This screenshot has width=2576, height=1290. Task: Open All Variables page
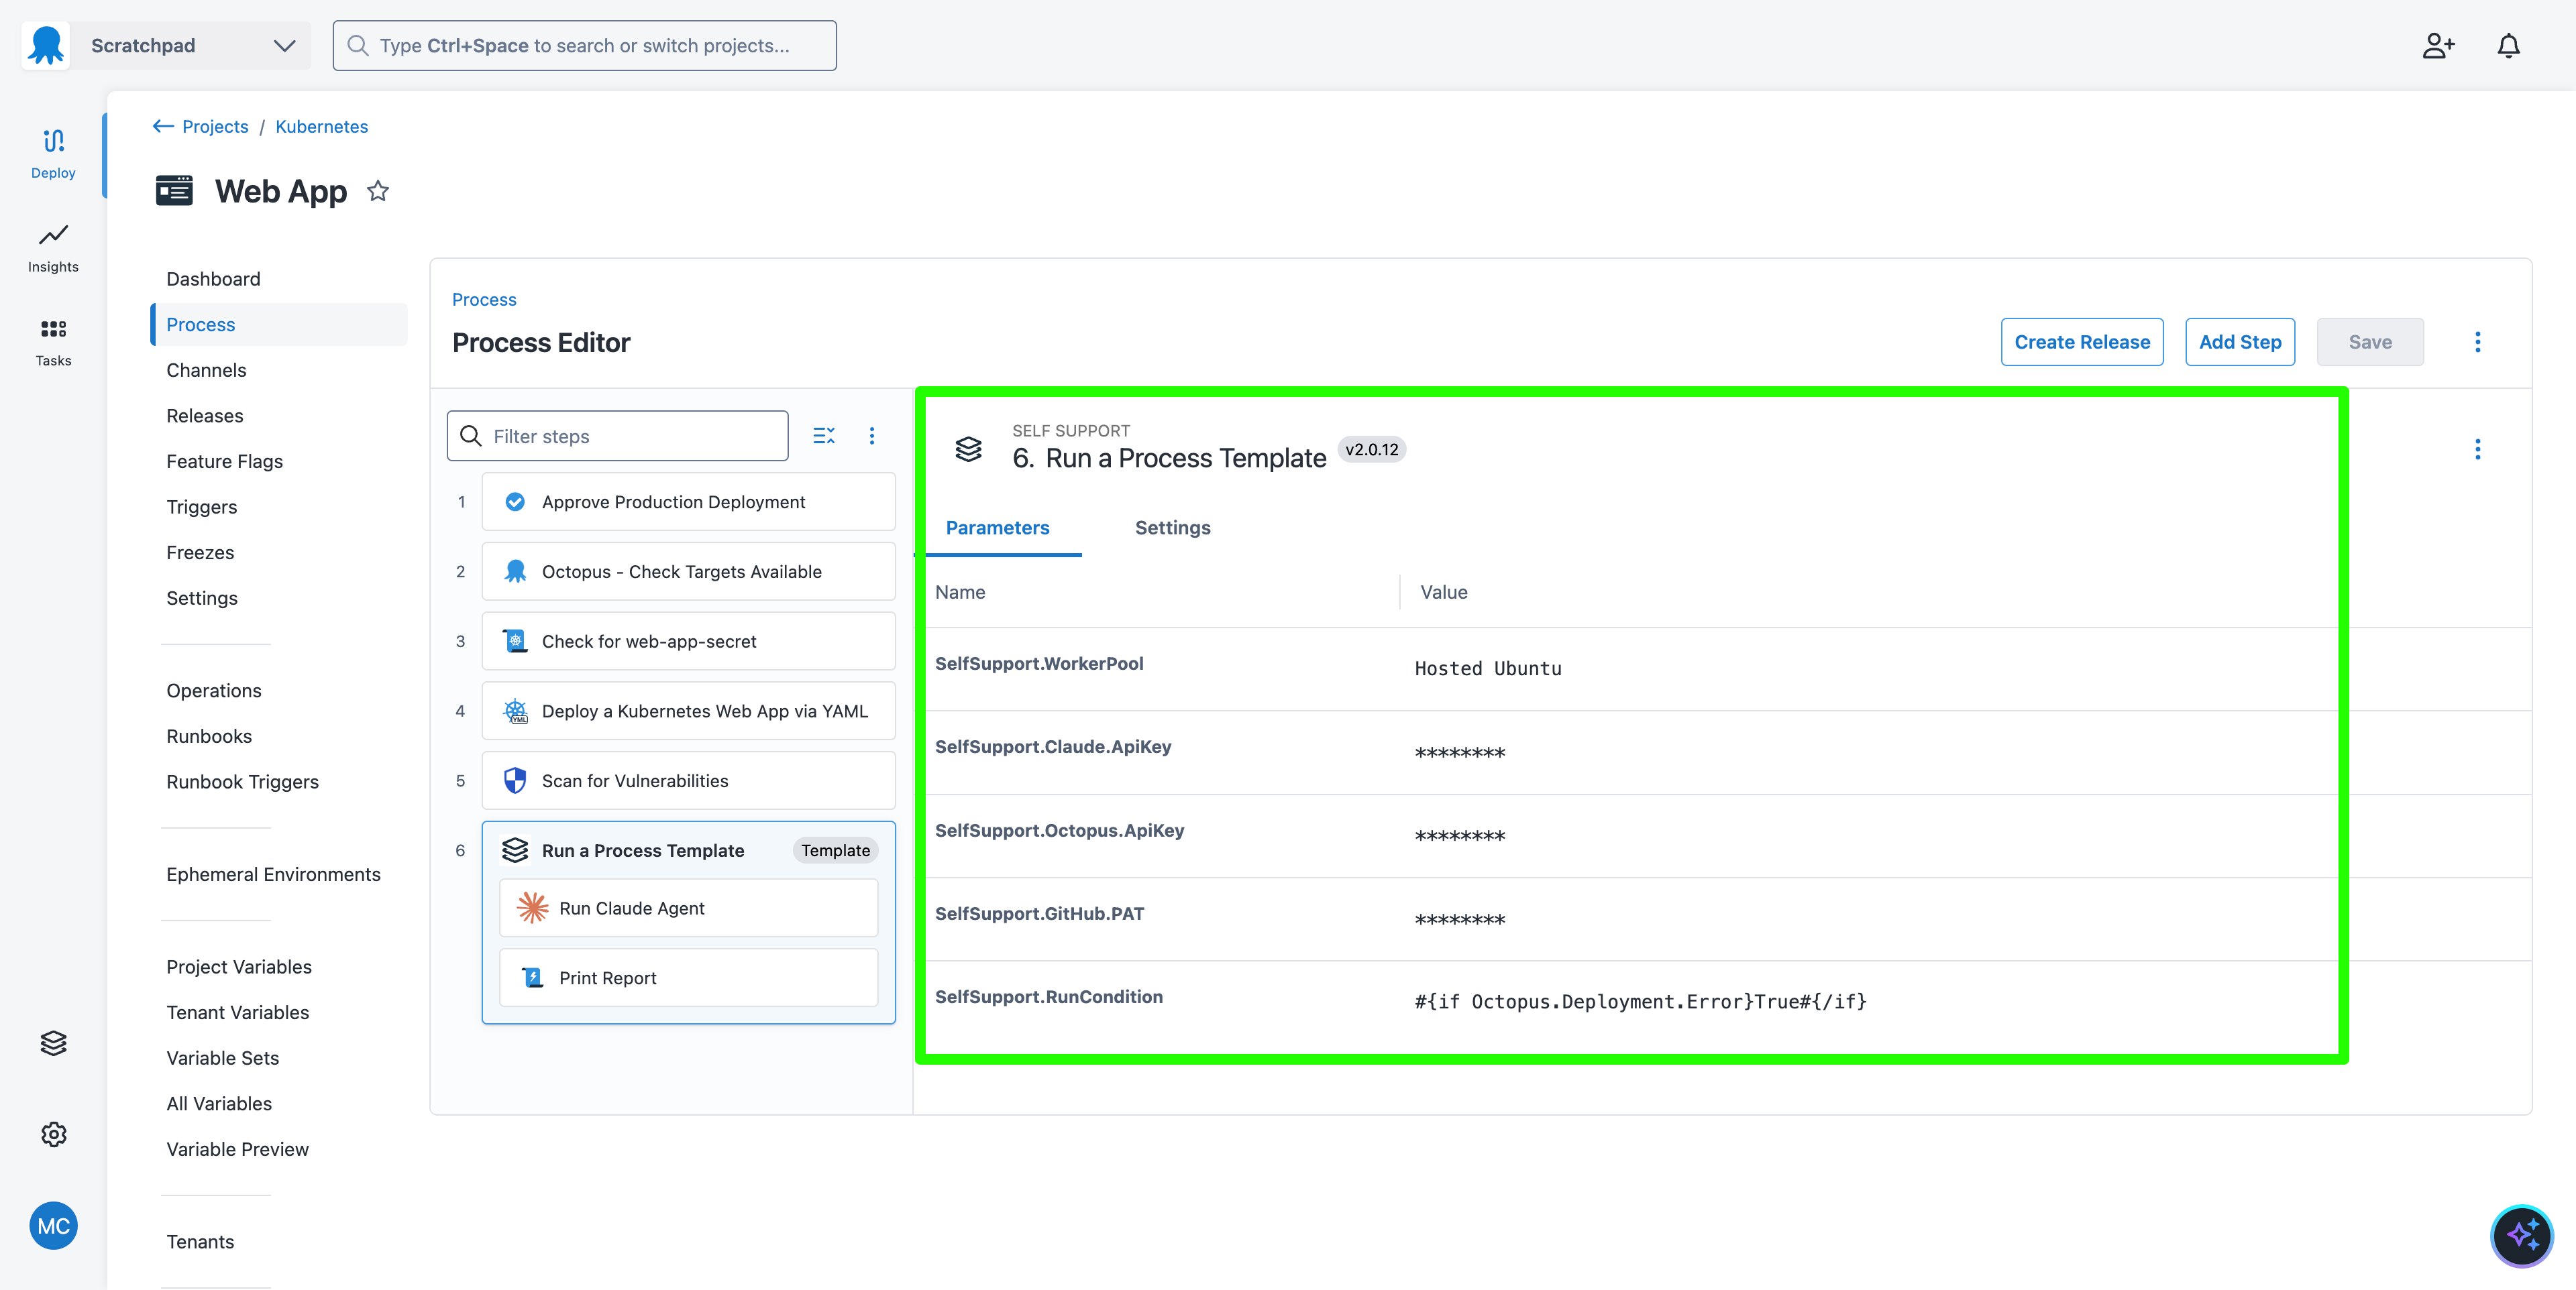tap(219, 1103)
